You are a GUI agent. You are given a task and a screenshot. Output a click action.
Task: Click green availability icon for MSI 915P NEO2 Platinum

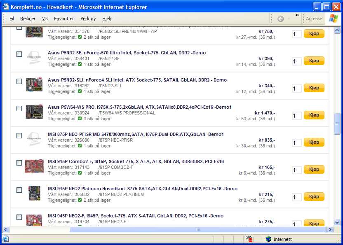click(80, 200)
